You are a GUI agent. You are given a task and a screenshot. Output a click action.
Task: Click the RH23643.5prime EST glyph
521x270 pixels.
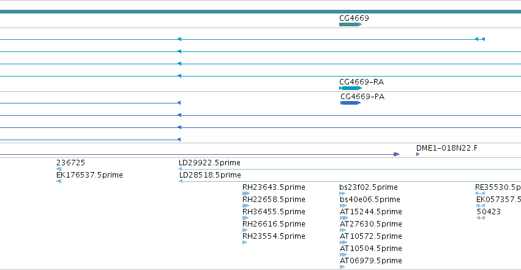[246, 193]
